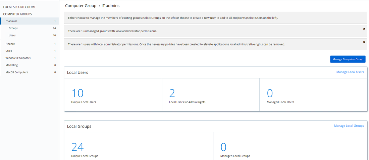This screenshot has width=369, height=160.
Task: Select the Computer Groups heading in the sidebar
Action: [17, 14]
